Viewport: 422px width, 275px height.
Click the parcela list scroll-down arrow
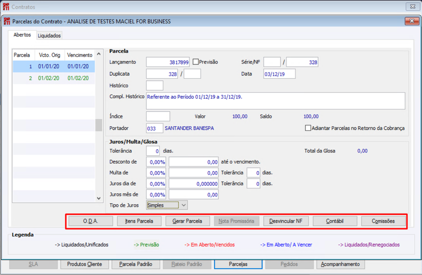point(99,198)
